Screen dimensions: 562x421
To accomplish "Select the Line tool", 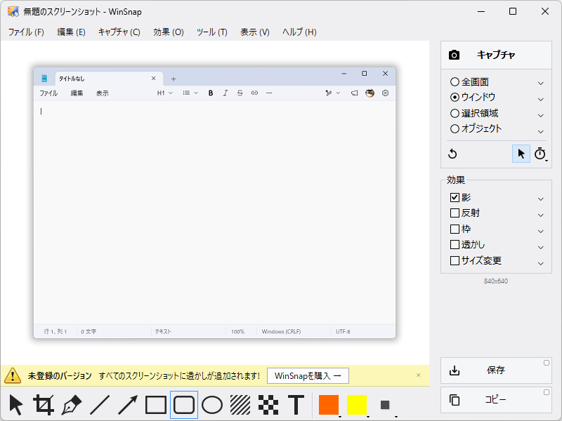I will coord(100,405).
